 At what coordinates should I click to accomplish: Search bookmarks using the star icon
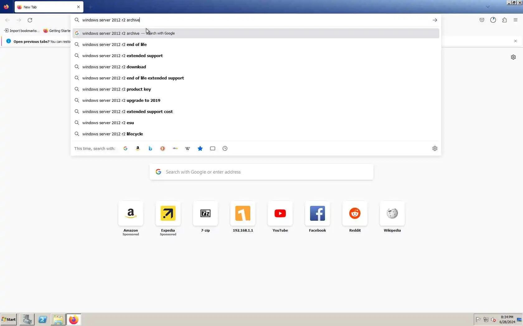pos(200,148)
